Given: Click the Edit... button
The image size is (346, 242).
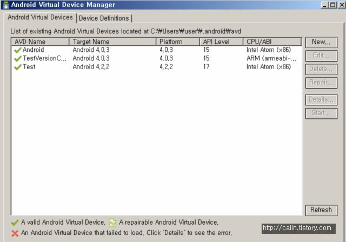Looking at the screenshot, I should 321,56.
